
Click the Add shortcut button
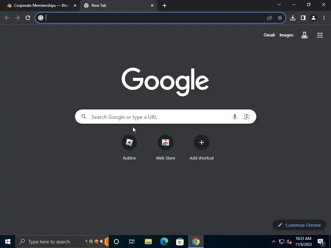202,148
